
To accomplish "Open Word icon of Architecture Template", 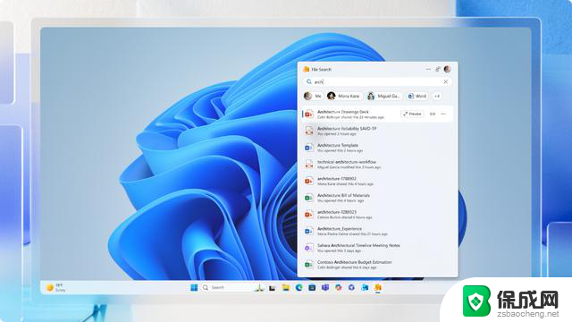I will click(309, 148).
